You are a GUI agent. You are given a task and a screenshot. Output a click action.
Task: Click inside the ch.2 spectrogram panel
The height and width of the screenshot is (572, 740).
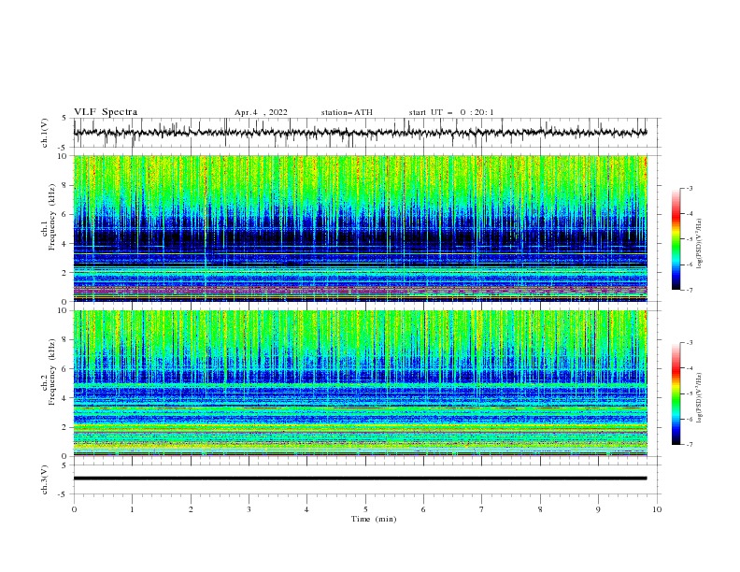[x=360, y=383]
